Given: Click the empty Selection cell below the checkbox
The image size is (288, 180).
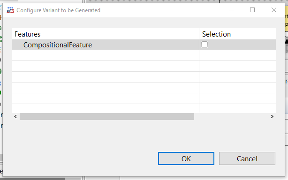Looking at the screenshot, I should 237,55.
